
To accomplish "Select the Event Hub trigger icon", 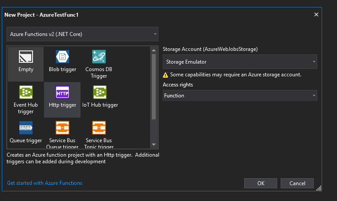I will [x=26, y=93].
